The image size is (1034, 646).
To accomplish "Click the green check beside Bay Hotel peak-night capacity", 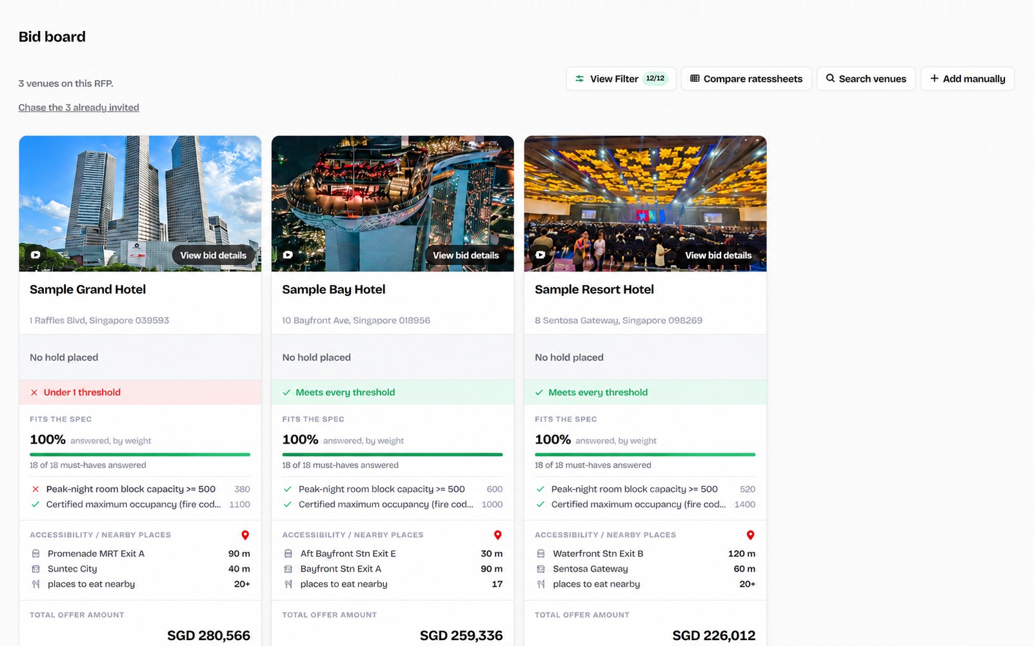I will point(288,489).
